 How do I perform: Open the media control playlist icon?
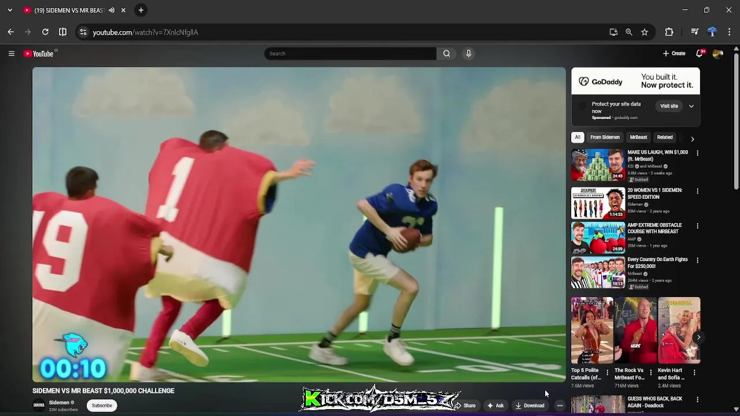[x=695, y=32]
